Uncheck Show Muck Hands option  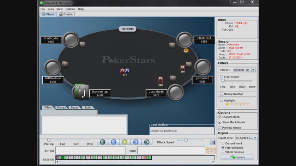pos(220,122)
